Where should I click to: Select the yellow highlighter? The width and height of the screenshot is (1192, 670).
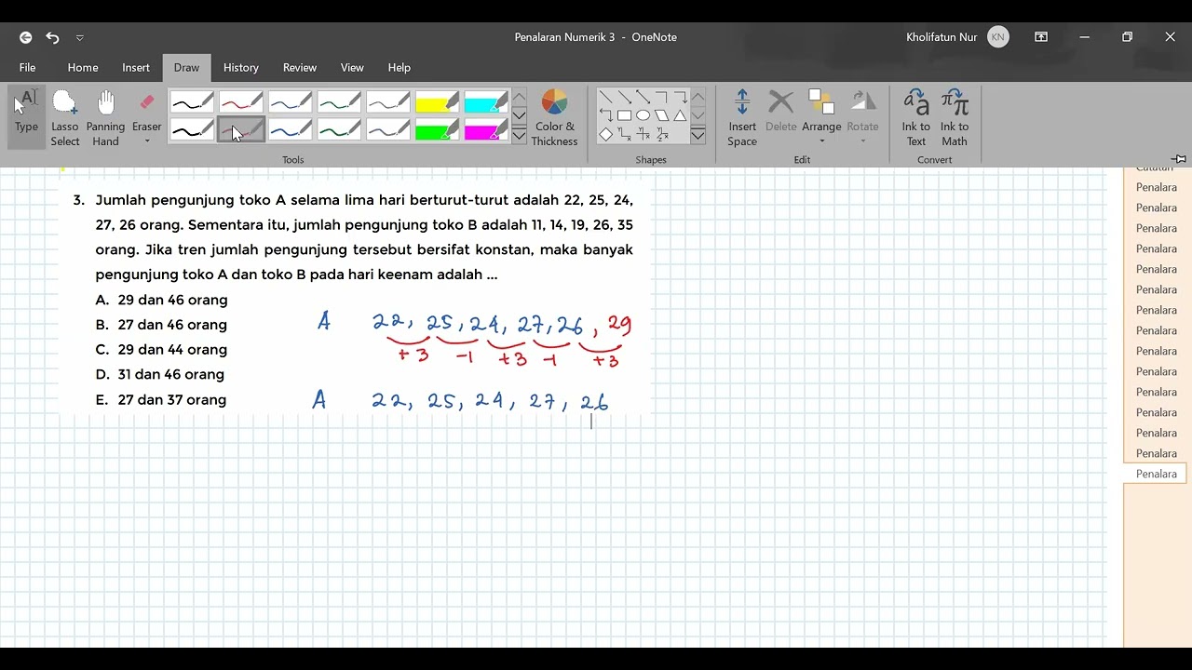[437, 101]
